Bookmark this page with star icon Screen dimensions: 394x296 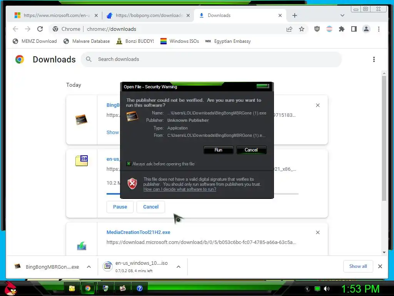point(302,29)
